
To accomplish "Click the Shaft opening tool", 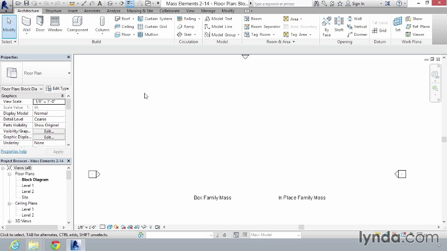I will point(339,25).
